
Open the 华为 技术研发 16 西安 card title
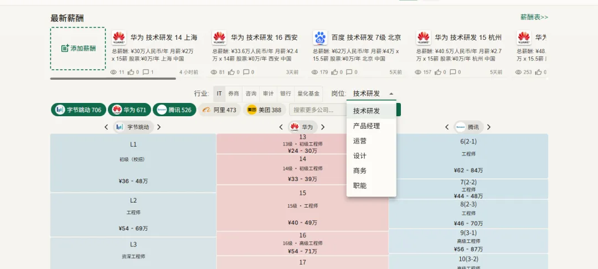coord(264,37)
